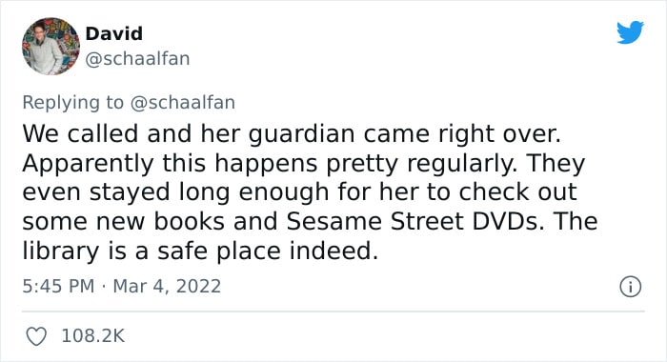This screenshot has height=362, width=667.
Task: View the 108.2K likes count
Action: point(93,336)
